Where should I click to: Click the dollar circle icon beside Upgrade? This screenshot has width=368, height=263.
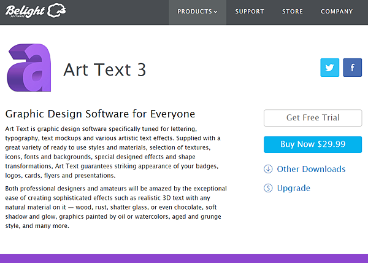[268, 188]
